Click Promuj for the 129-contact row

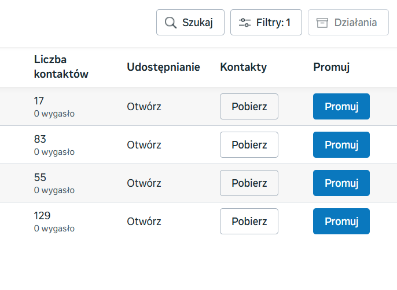click(x=341, y=222)
